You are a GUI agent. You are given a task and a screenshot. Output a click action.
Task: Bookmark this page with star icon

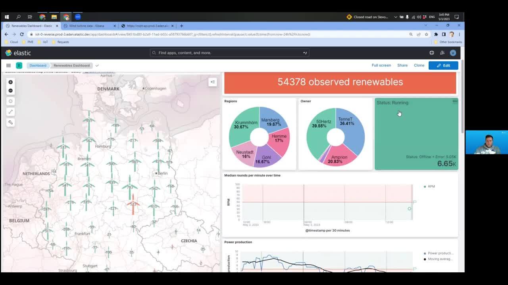426,34
